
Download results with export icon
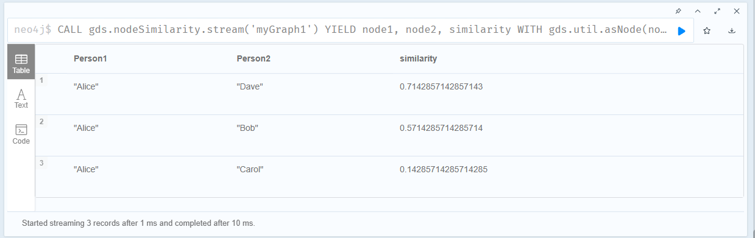732,30
